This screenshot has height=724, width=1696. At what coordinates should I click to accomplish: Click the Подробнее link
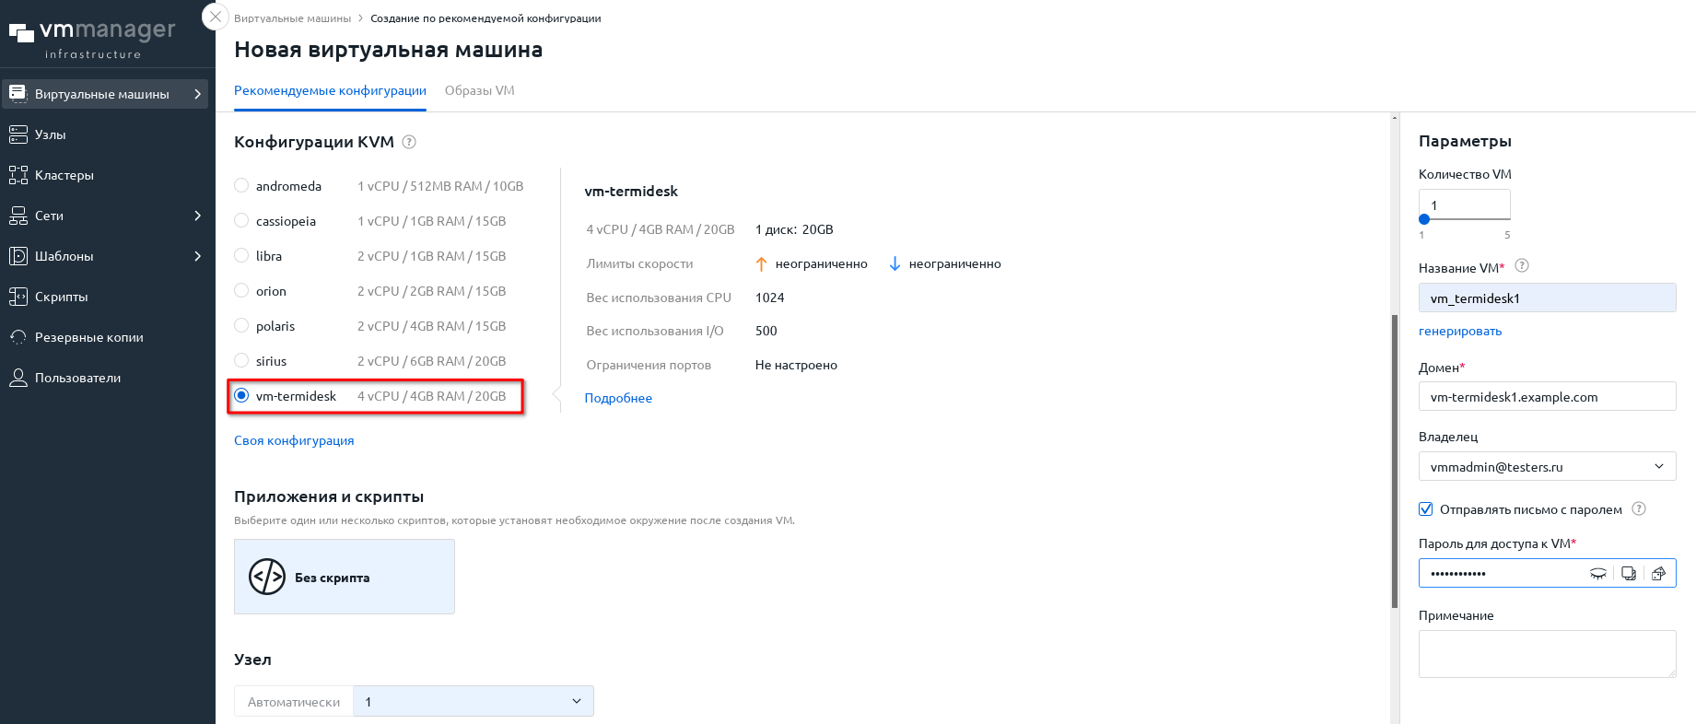[x=618, y=398]
